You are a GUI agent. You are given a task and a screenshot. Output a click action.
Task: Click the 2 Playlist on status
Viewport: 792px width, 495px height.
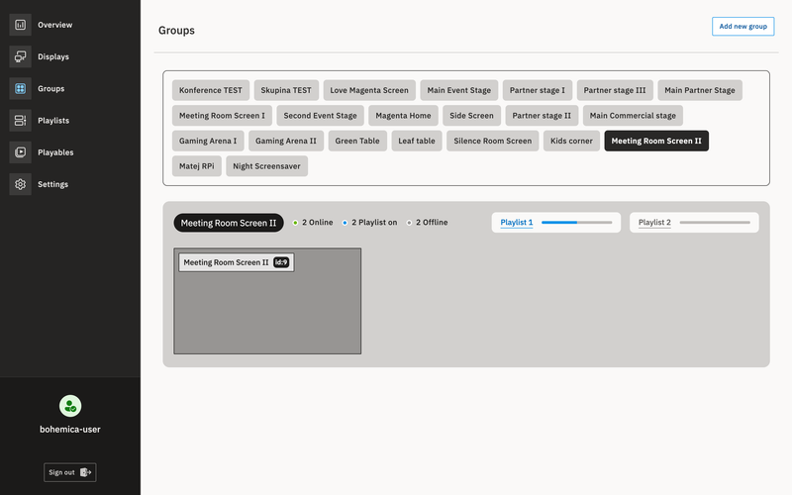pos(369,222)
